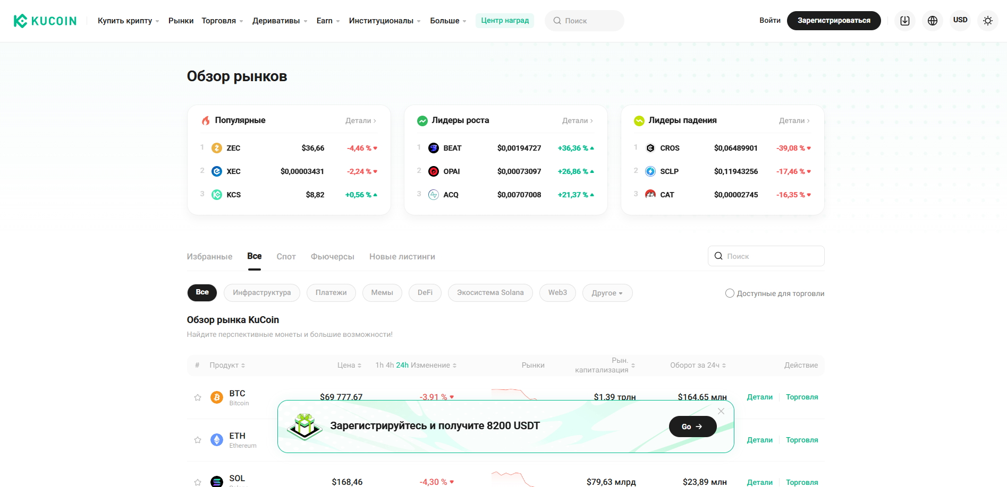Open Детали link for Лидеры роста
The width and height of the screenshot is (1007, 487).
tap(577, 120)
